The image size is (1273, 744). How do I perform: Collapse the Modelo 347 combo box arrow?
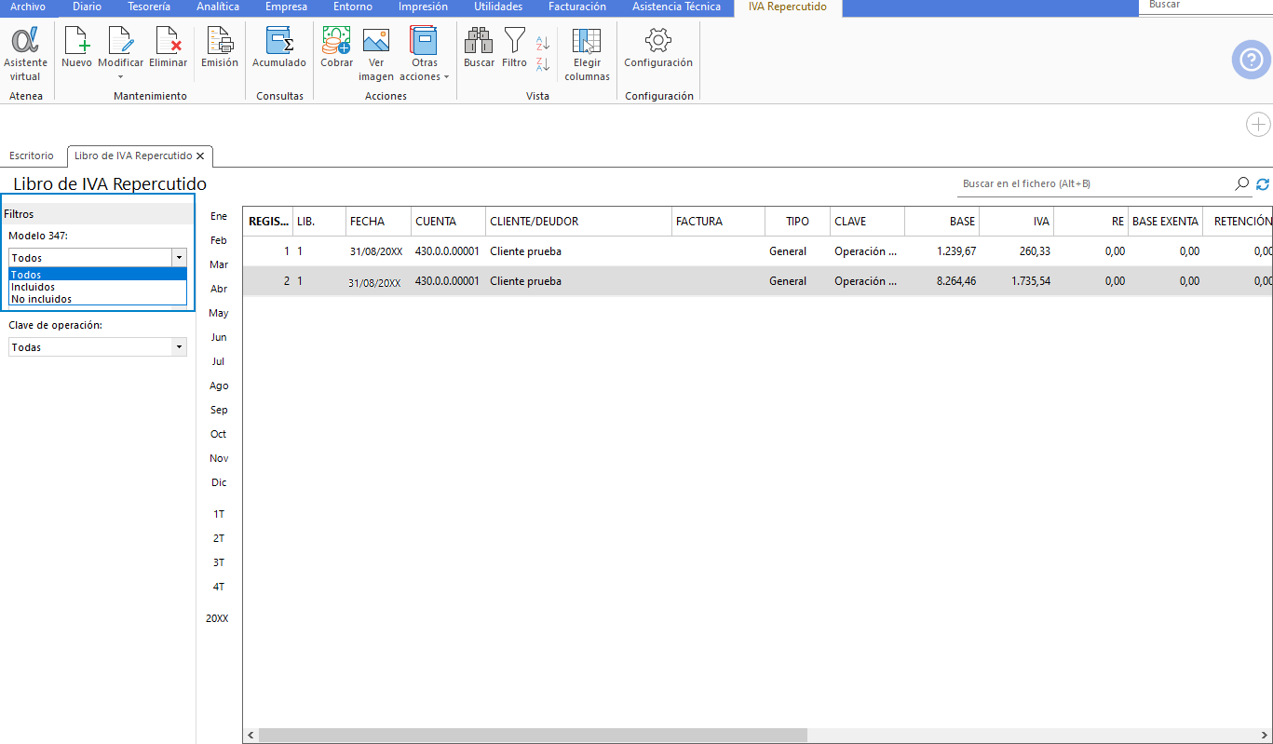click(179, 258)
